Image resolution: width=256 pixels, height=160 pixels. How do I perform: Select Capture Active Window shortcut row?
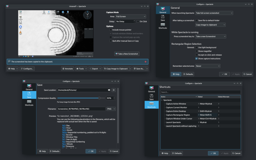(200, 104)
